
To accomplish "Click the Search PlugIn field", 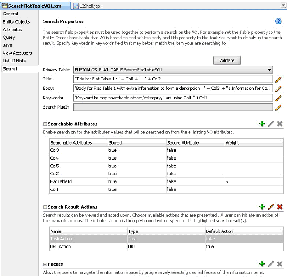I will (173, 107).
